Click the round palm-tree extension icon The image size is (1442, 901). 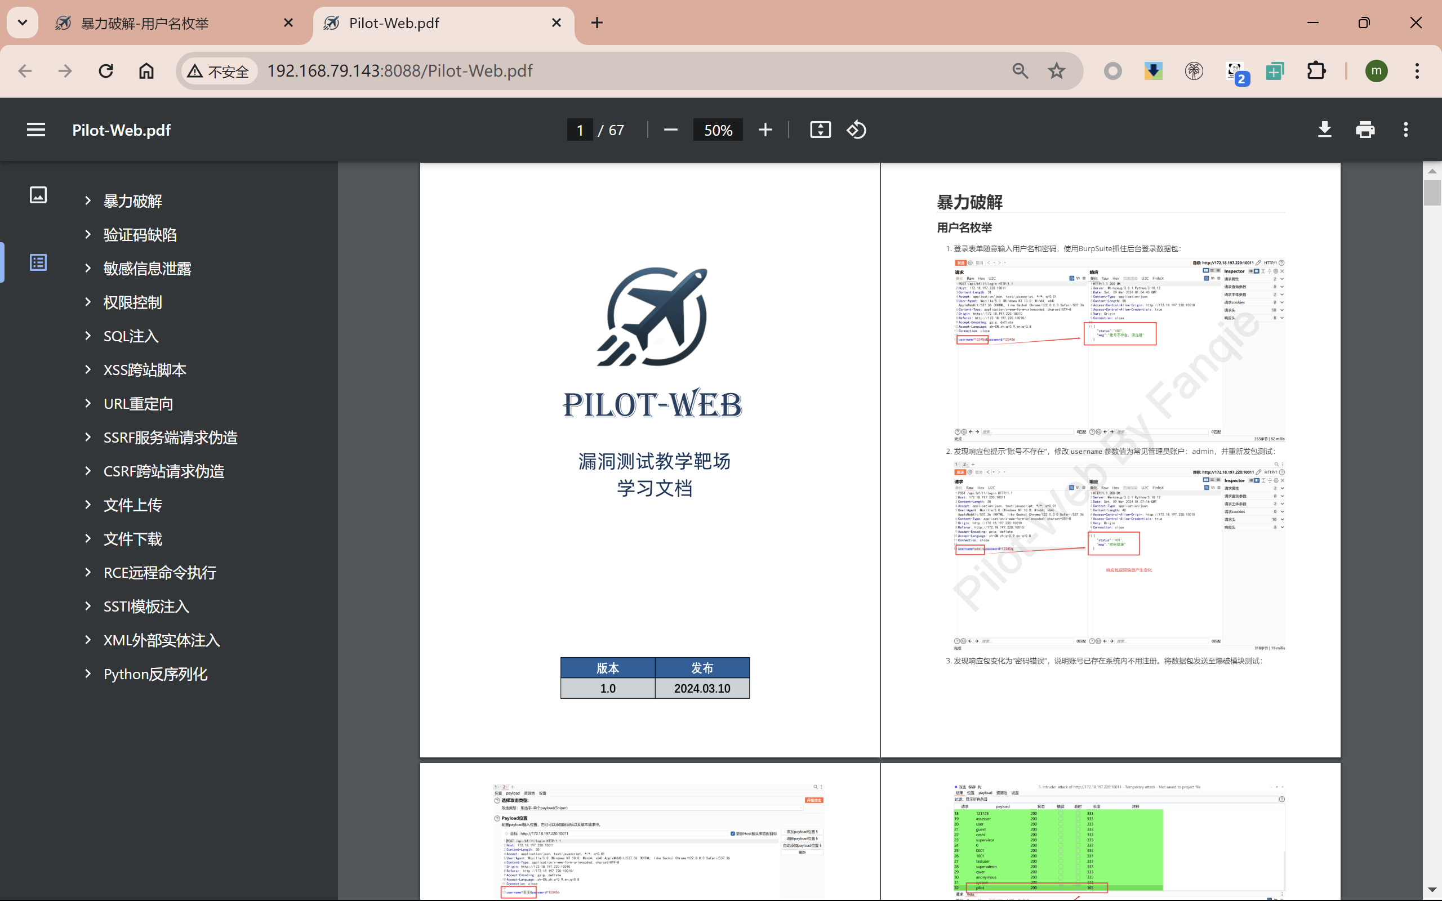(1194, 72)
